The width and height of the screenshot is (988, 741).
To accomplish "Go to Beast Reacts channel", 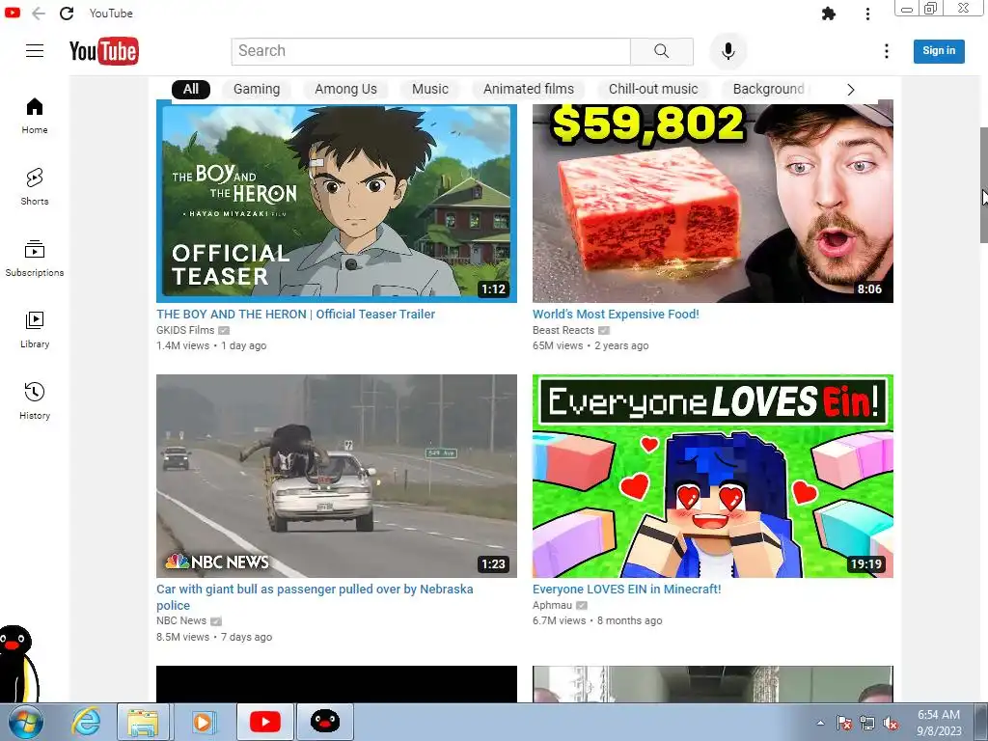I will click(563, 330).
